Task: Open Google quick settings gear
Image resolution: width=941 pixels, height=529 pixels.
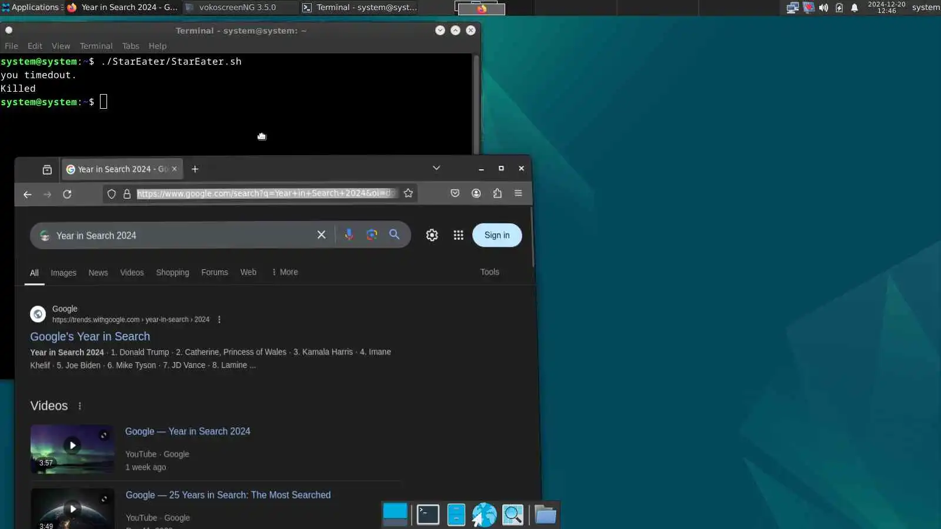Action: tap(432, 235)
